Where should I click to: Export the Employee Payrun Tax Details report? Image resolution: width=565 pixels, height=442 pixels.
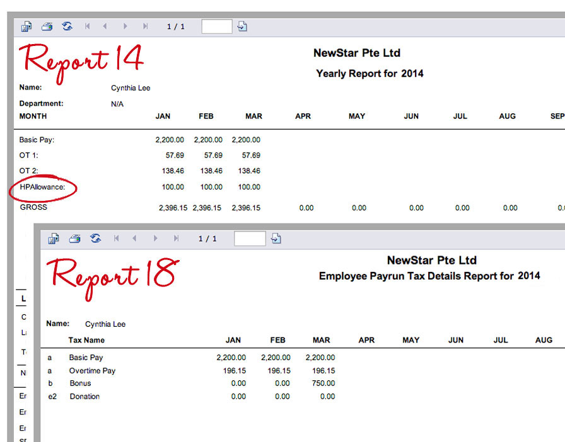tap(54, 238)
